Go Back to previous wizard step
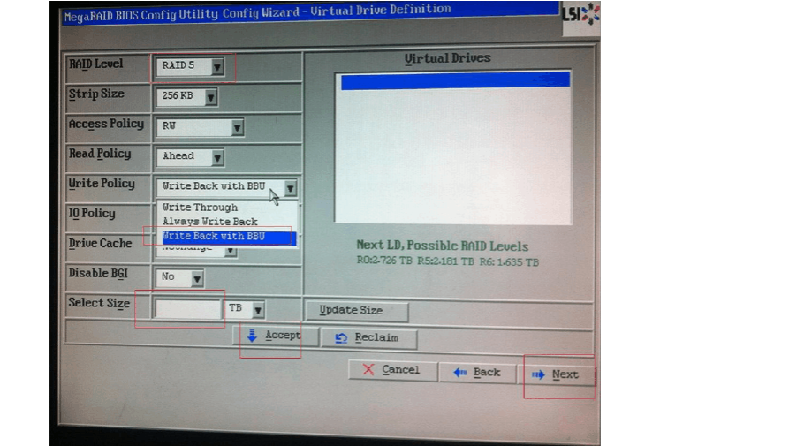 click(477, 373)
